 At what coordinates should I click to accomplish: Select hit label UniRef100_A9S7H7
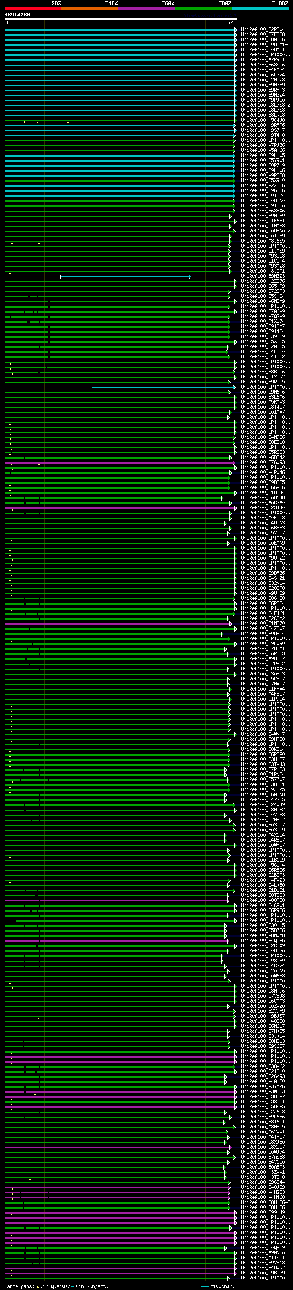click(x=263, y=130)
